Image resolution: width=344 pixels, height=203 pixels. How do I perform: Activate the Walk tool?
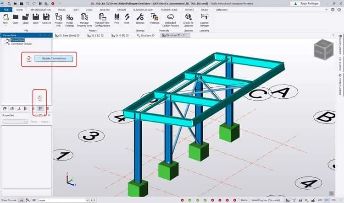[127, 19]
